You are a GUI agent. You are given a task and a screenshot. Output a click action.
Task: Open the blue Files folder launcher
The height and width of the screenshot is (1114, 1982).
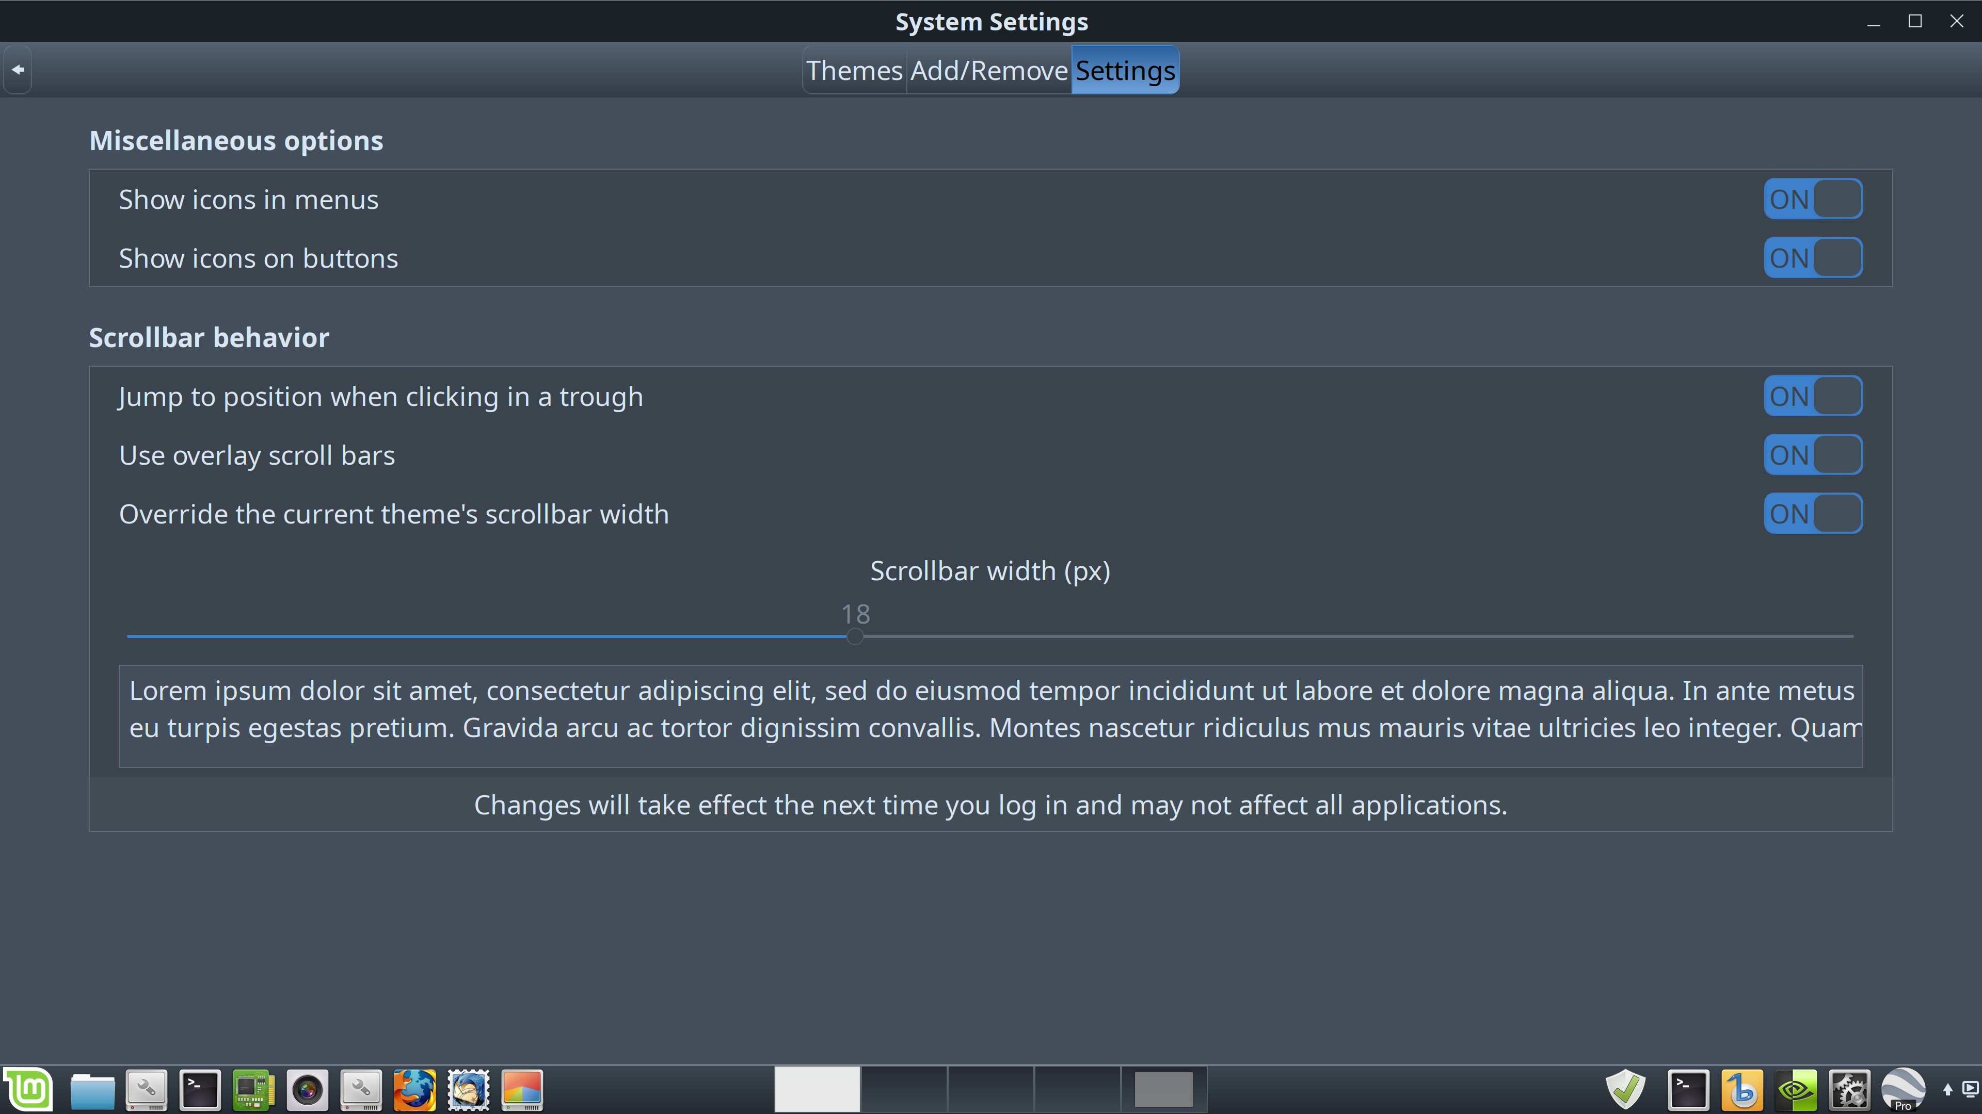click(x=92, y=1090)
